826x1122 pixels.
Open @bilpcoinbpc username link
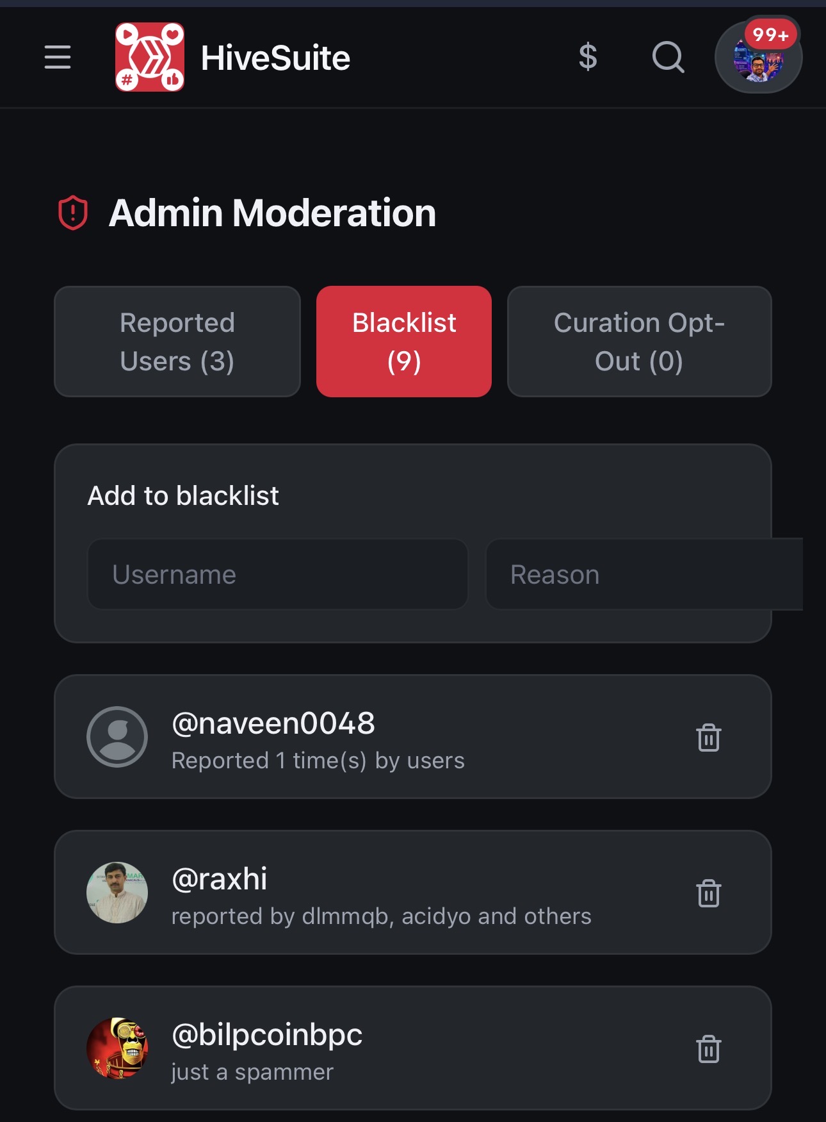tap(267, 1035)
